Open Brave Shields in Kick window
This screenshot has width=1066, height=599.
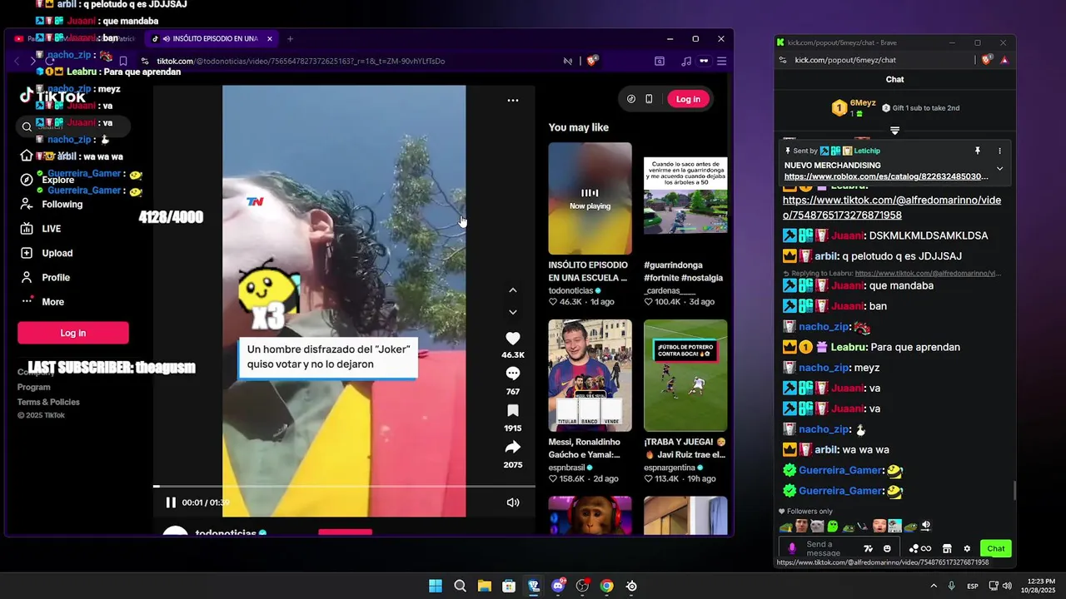pos(987,60)
